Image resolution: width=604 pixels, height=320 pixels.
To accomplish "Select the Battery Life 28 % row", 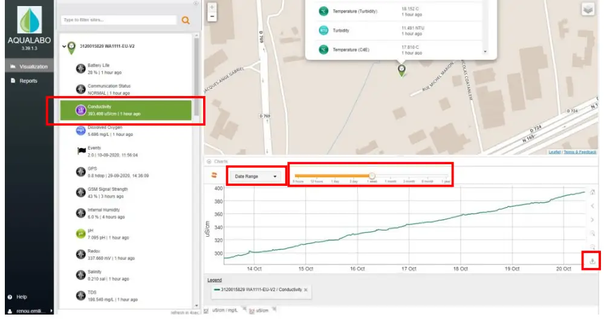I will (126, 69).
